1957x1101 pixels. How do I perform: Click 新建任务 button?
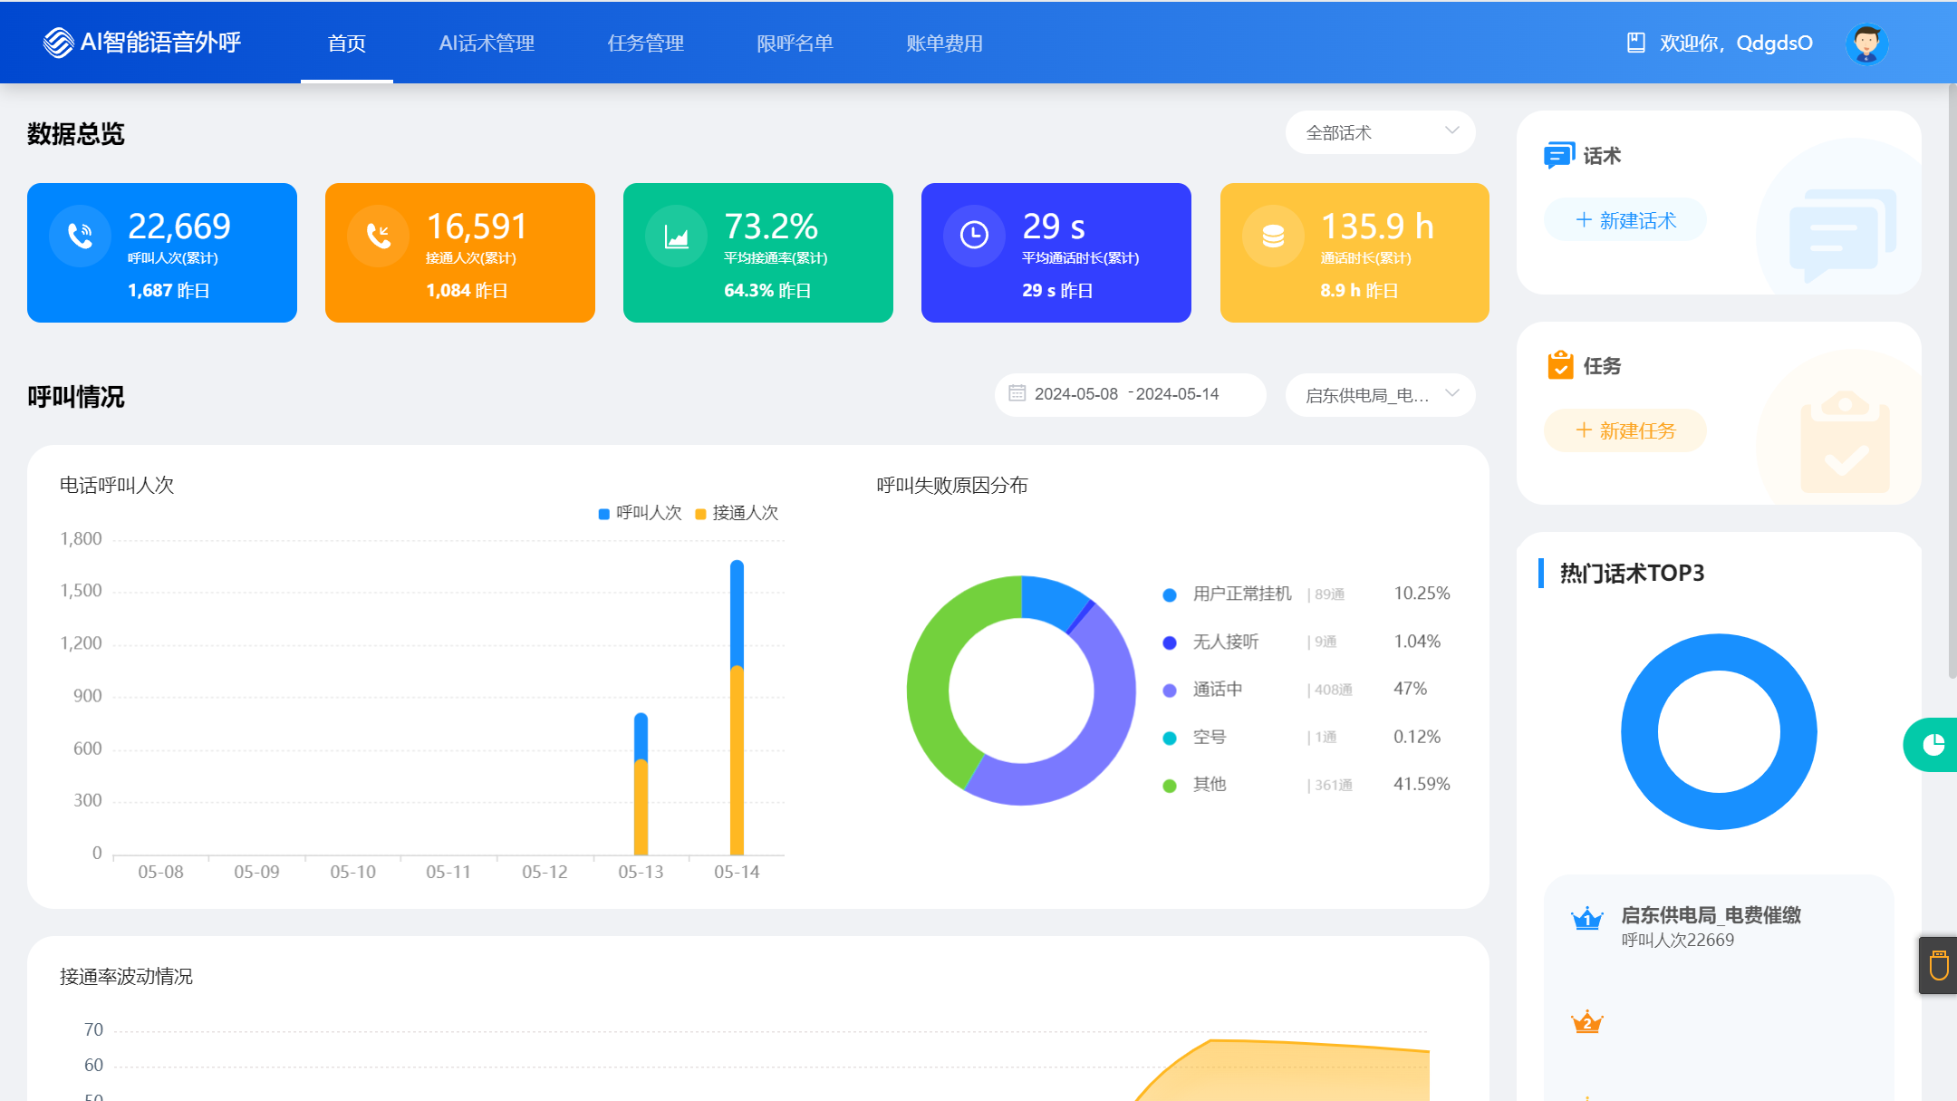[1625, 430]
